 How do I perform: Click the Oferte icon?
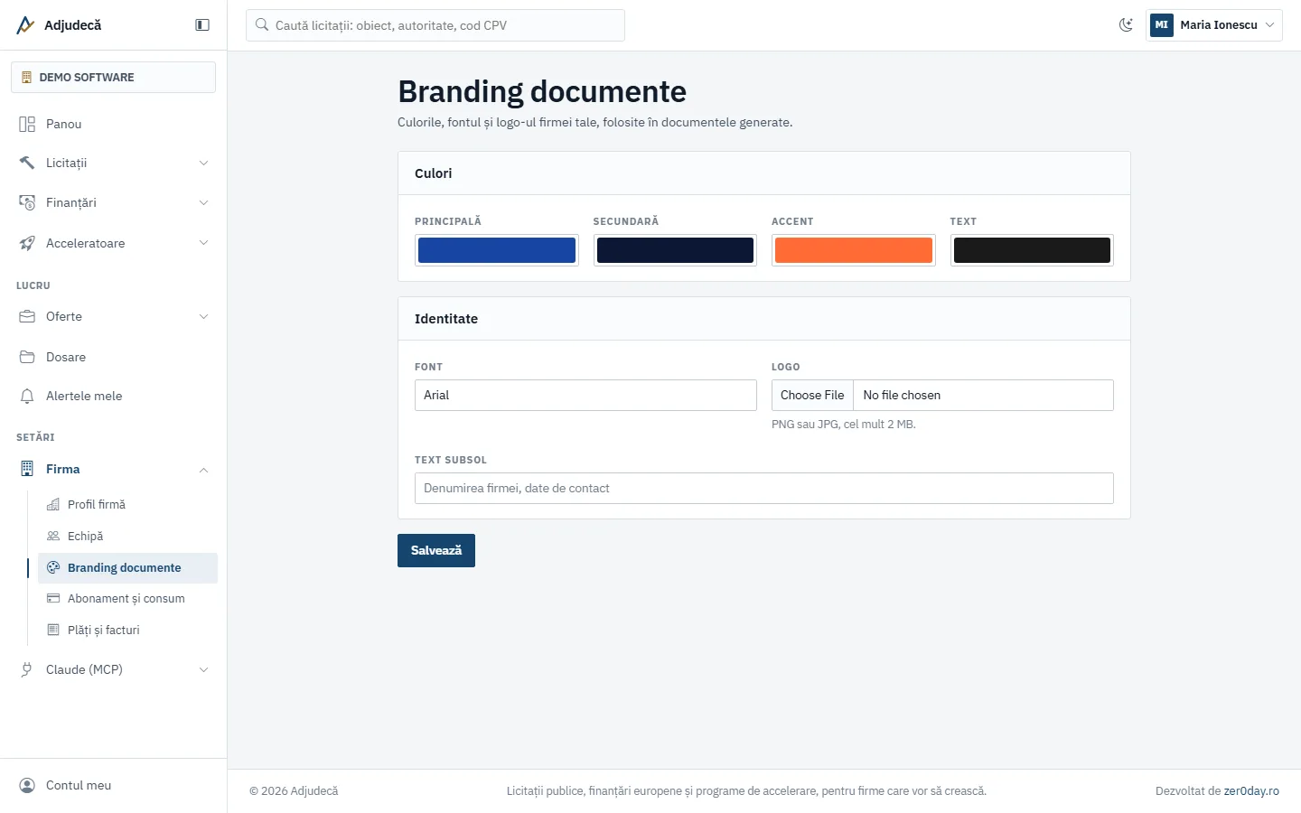[x=27, y=316]
